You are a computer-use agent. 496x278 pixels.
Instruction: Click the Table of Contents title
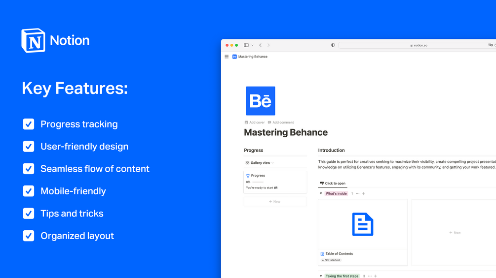pos(339,254)
